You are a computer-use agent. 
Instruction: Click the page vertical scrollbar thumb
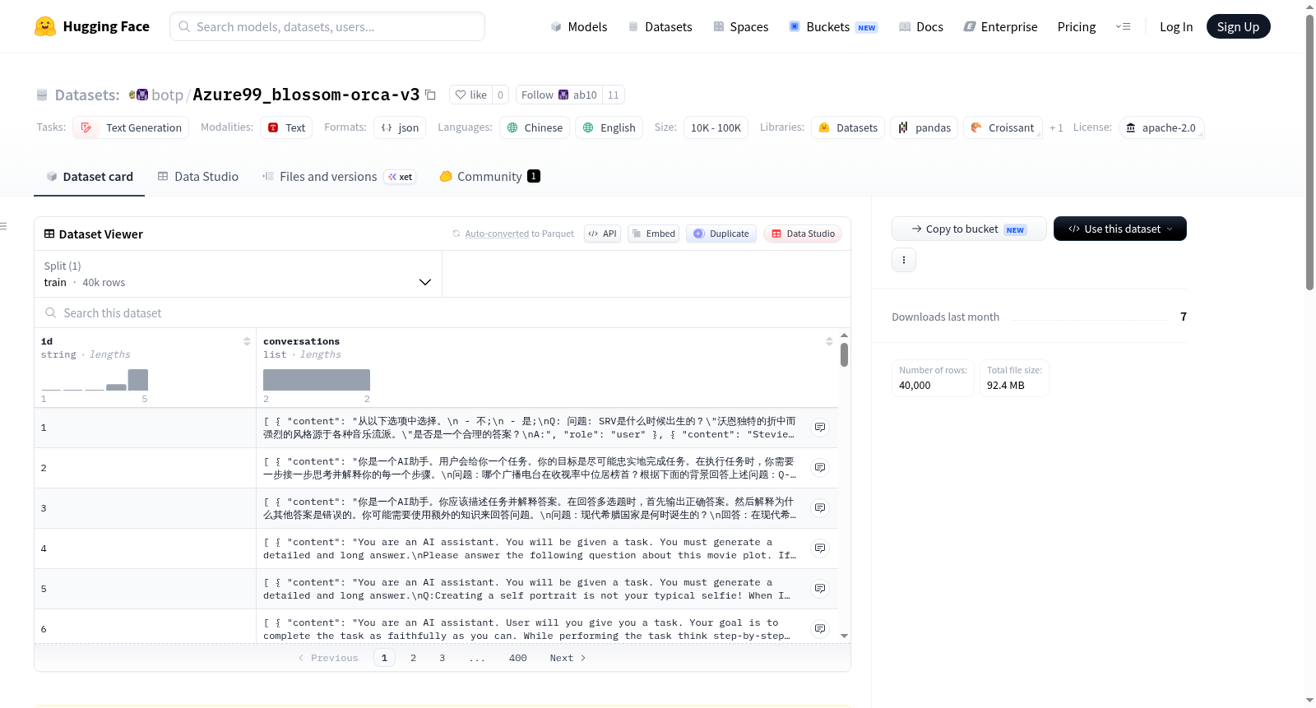coord(1309,151)
